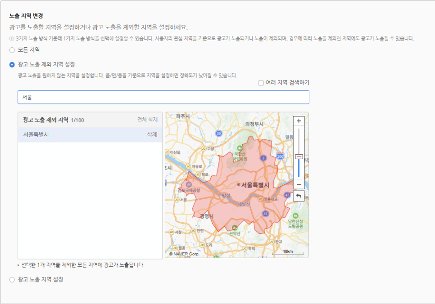Click the map reset arrow button
The width and height of the screenshot is (435, 304).
(299, 196)
